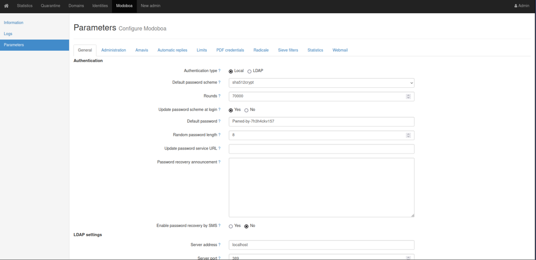Click the Random password length field
The height and width of the screenshot is (260, 536).
point(322,135)
